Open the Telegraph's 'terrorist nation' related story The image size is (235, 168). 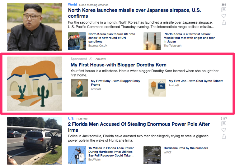point(189,38)
